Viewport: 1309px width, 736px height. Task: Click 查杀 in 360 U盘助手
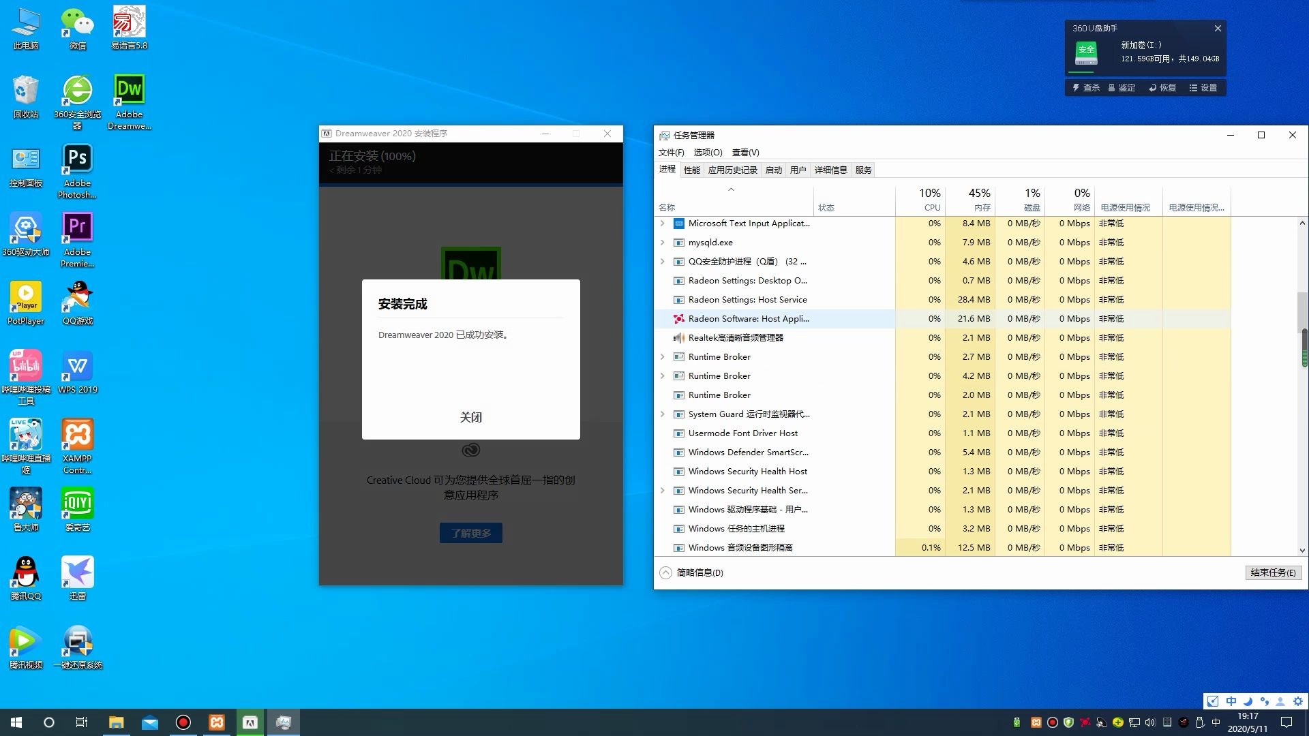(1086, 87)
